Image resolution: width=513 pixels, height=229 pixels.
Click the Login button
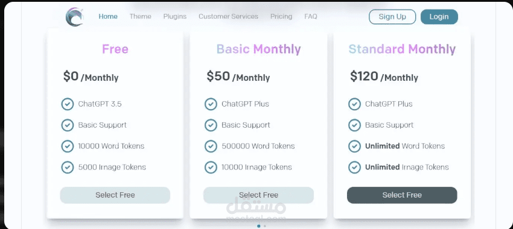pos(439,17)
